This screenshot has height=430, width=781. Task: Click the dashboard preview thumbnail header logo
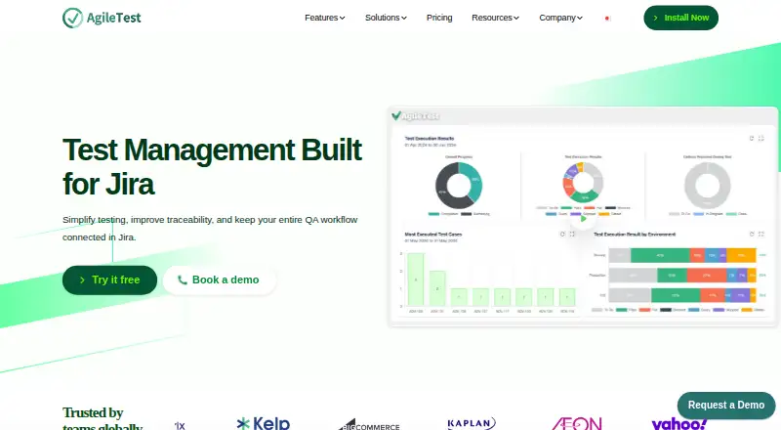point(416,116)
